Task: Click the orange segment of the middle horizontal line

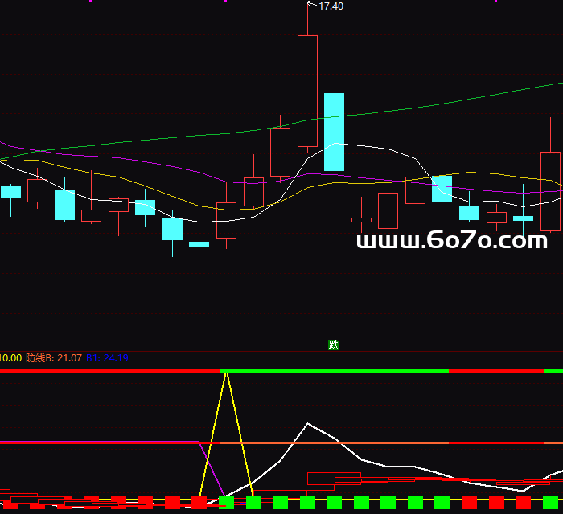Action: [334, 443]
